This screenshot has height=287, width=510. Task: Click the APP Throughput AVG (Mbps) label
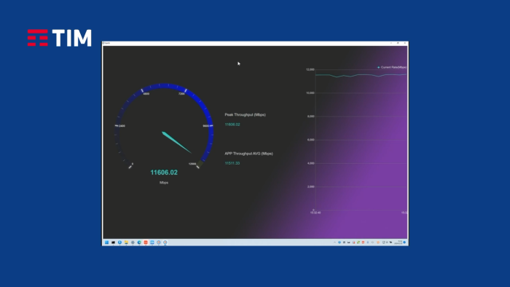coord(249,154)
